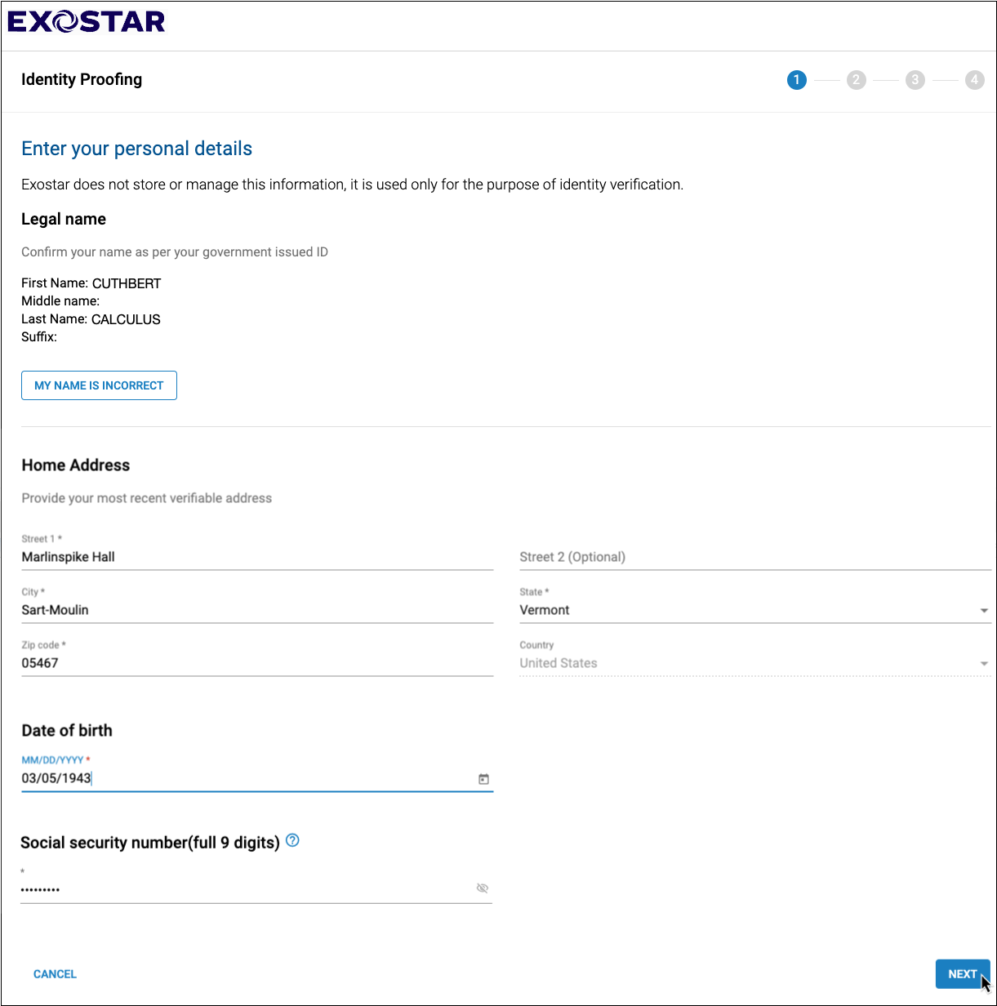Click the Next button
This screenshot has height=1006, width=997.
[962, 973]
